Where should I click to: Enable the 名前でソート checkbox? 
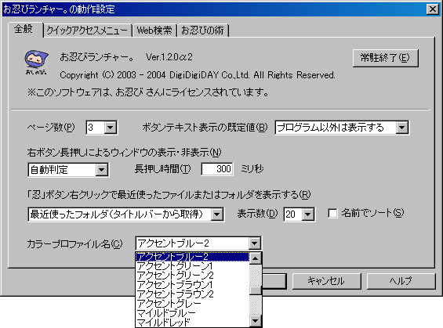pos(332,213)
